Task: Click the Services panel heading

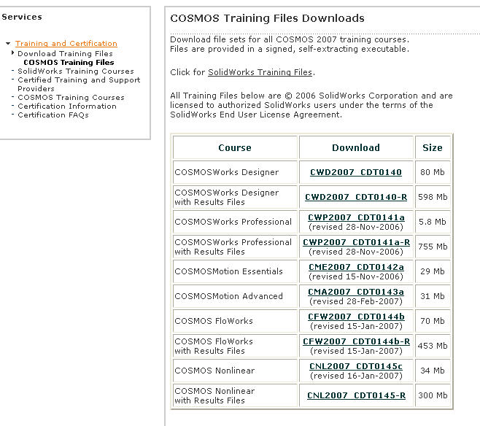Action: point(22,17)
